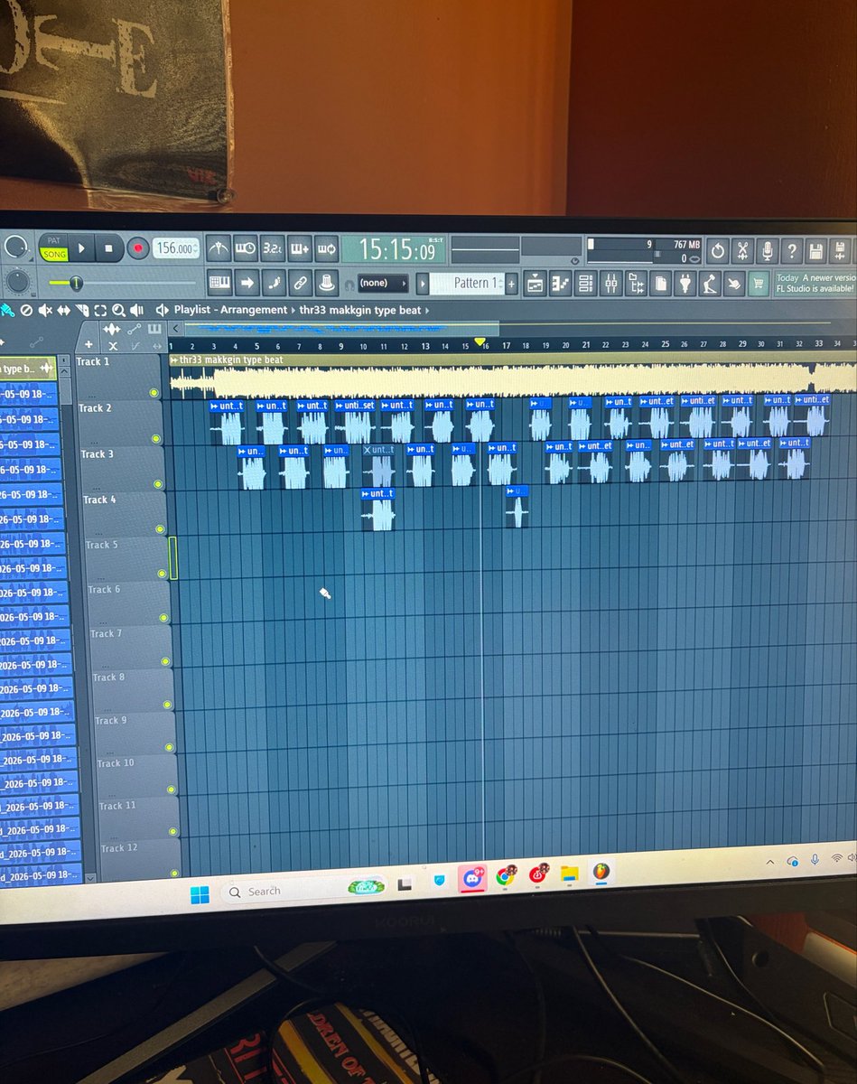Click the Play transport button
This screenshot has width=857, height=1084.
pos(81,248)
